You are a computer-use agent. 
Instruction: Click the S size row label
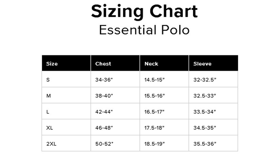point(48,80)
